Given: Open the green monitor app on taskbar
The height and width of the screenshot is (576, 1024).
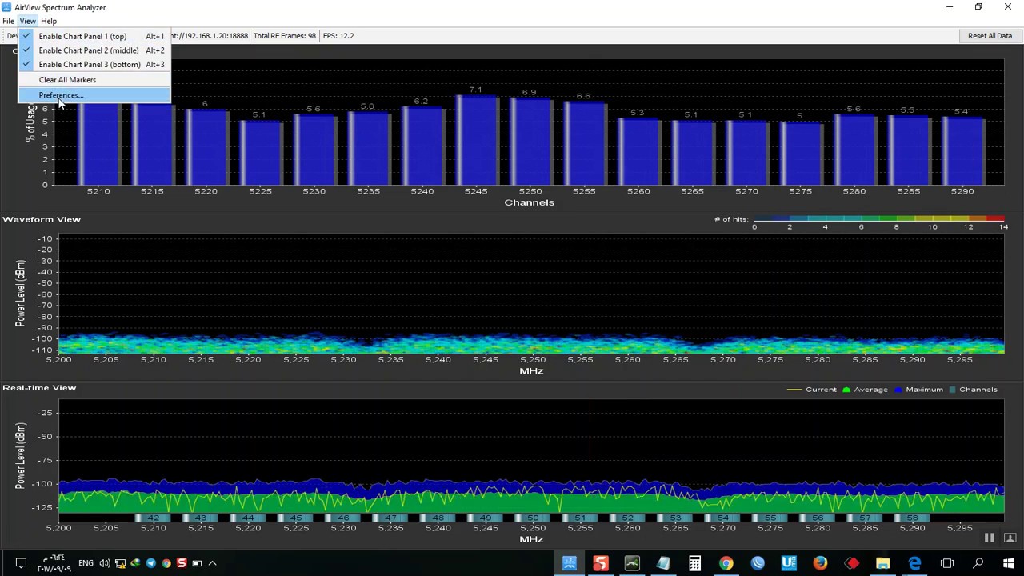Looking at the screenshot, I should [x=632, y=563].
